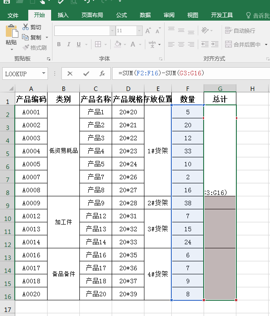Decrease indent
Image resolution: width=270 pixels, height=316 pixels.
205,44
